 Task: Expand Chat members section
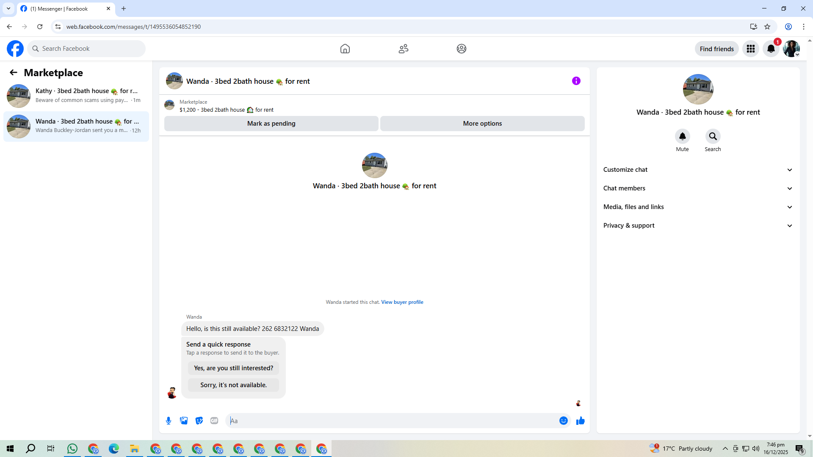click(698, 188)
